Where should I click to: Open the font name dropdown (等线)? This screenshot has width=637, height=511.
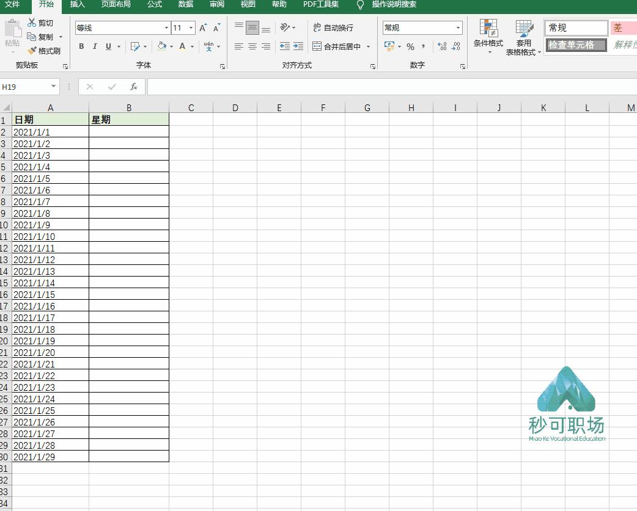pos(166,28)
